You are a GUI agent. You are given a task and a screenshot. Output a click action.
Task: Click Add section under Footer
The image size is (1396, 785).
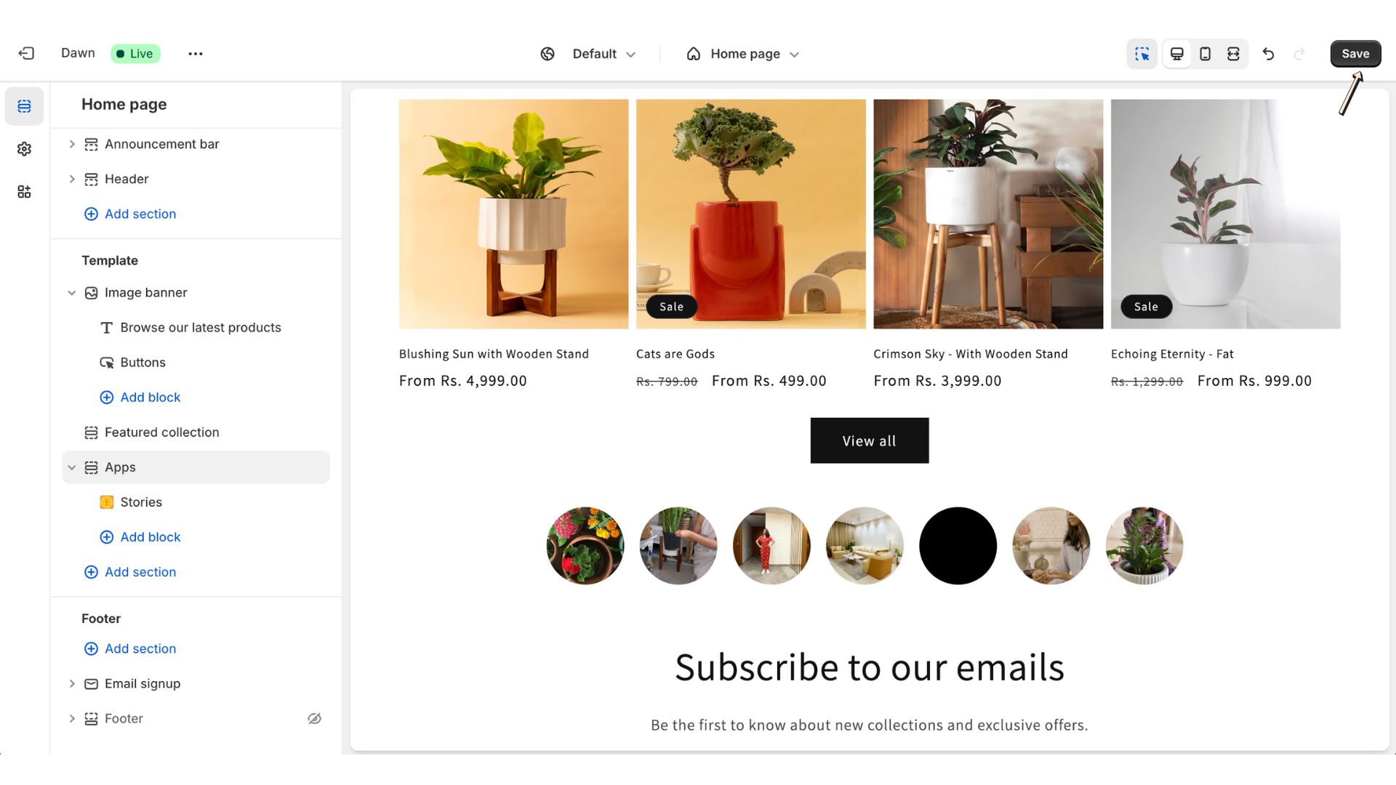[140, 648]
